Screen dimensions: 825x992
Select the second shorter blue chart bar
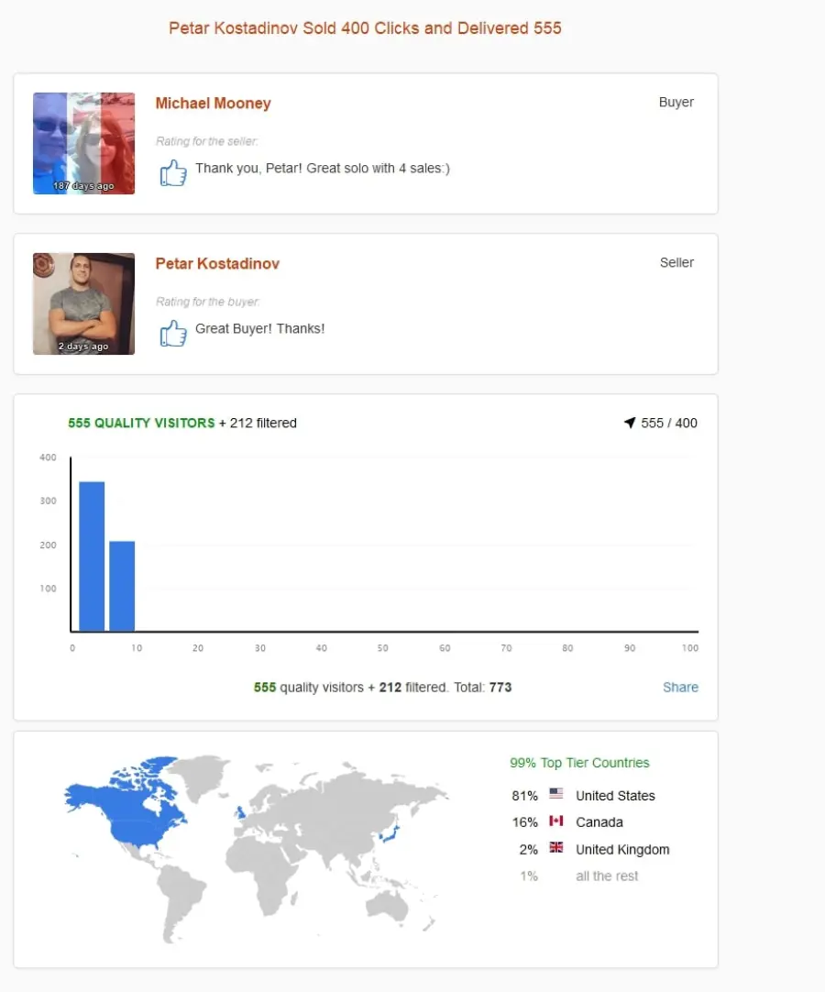(122, 587)
